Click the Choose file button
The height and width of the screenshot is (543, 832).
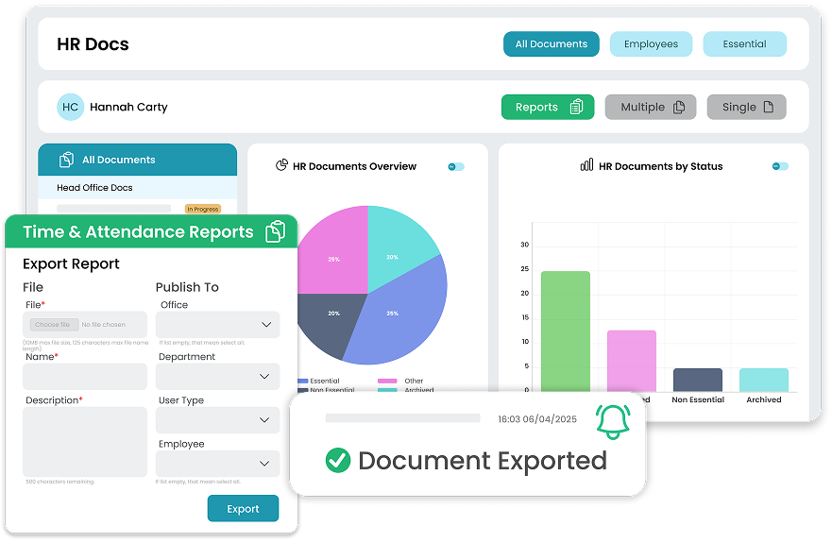(53, 324)
